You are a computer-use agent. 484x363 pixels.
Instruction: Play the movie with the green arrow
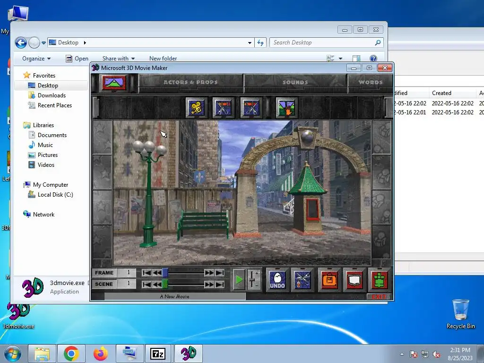coord(239,280)
